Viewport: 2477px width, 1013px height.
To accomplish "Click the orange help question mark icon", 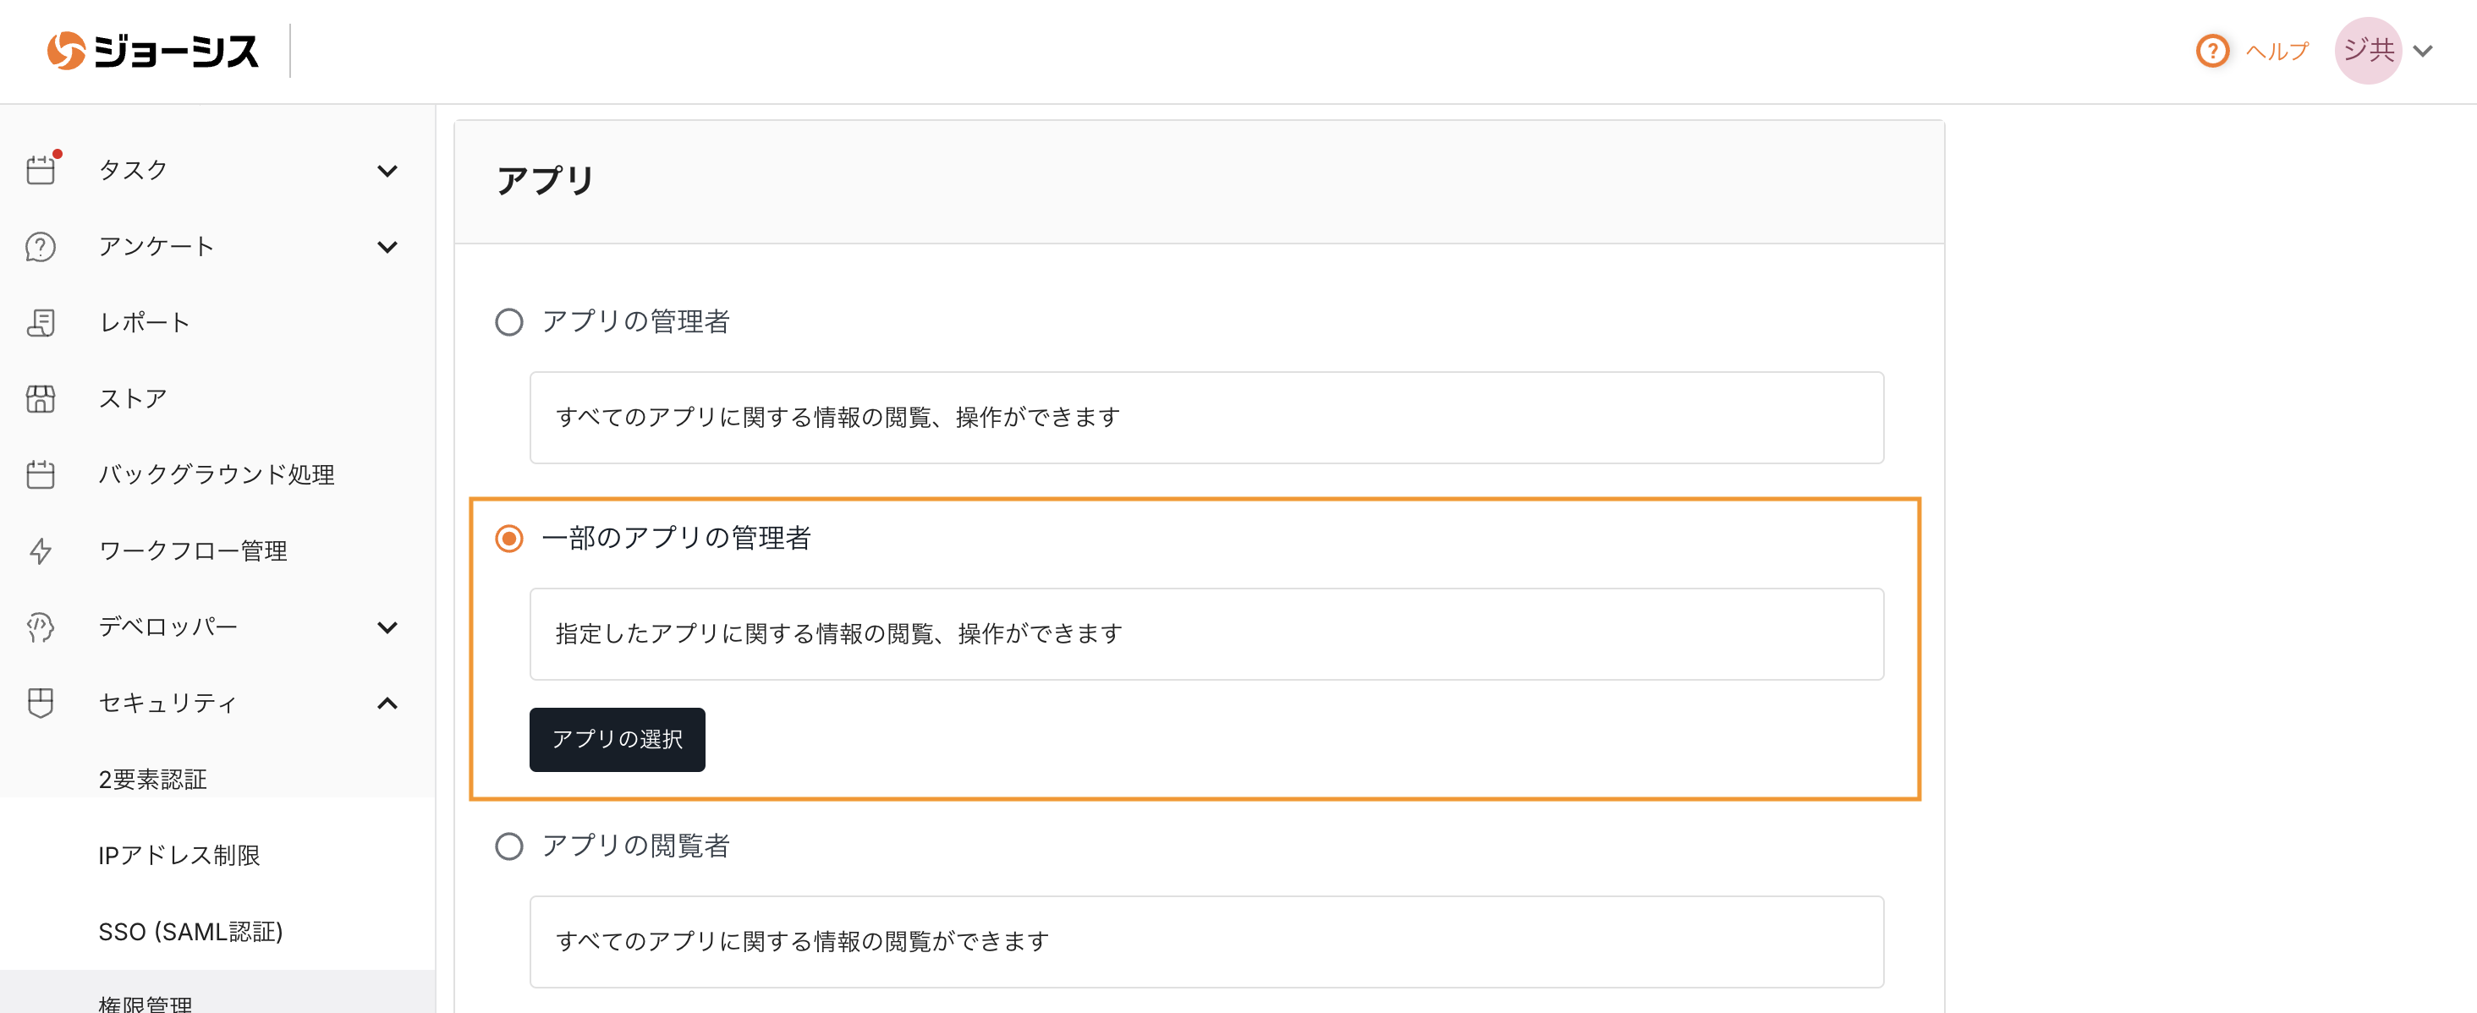I will 2211,51.
